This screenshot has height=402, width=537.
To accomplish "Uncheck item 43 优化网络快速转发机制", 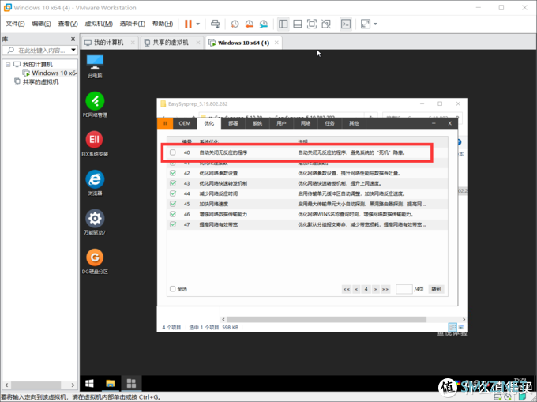I will 173,183.
